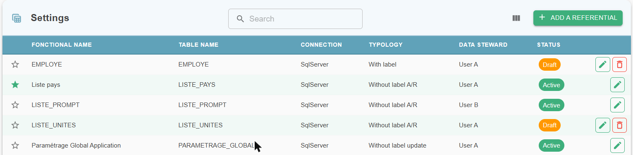Click Add a Referential button
The width and height of the screenshot is (633, 155).
pyautogui.click(x=578, y=18)
